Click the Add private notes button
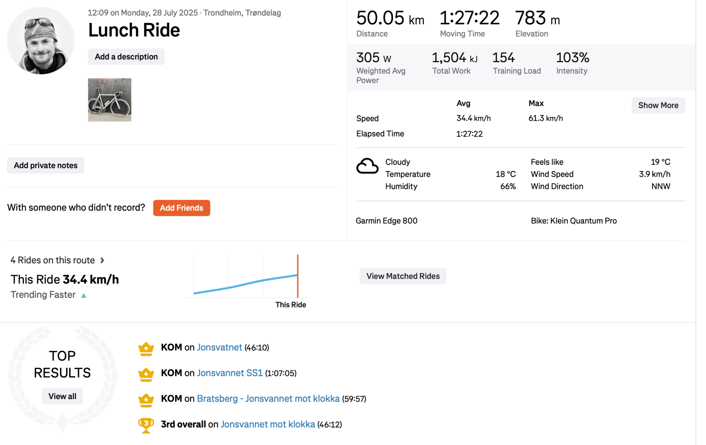The width and height of the screenshot is (706, 445). (46, 166)
